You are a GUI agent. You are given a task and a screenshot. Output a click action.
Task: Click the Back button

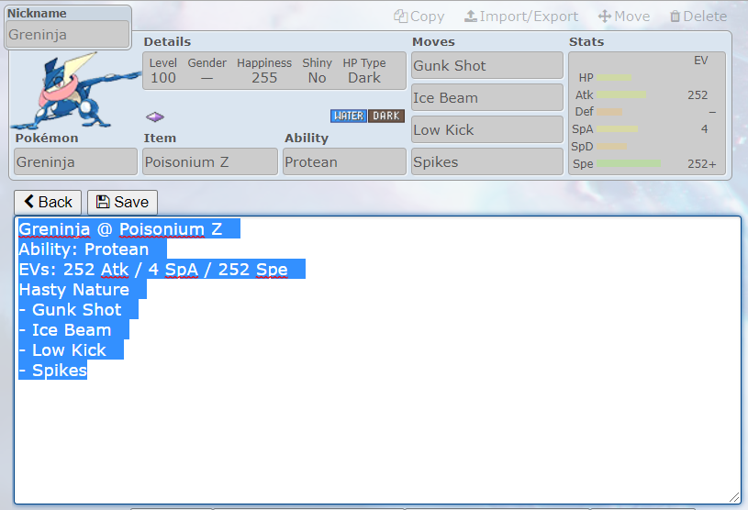(48, 202)
